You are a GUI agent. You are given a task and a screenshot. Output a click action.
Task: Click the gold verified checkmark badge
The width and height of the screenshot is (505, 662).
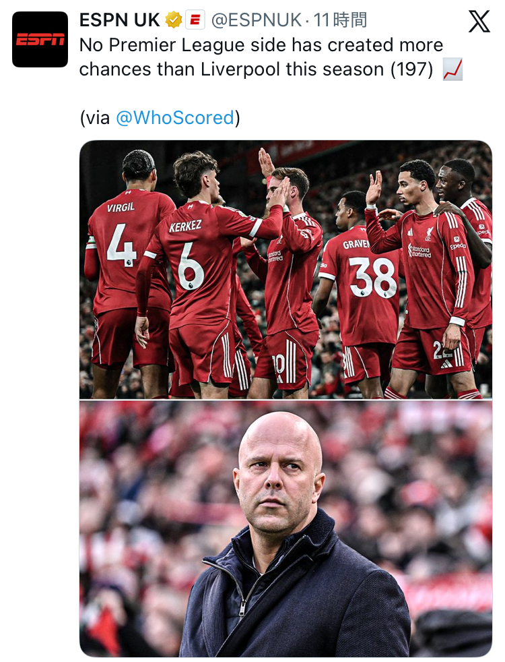tap(174, 20)
